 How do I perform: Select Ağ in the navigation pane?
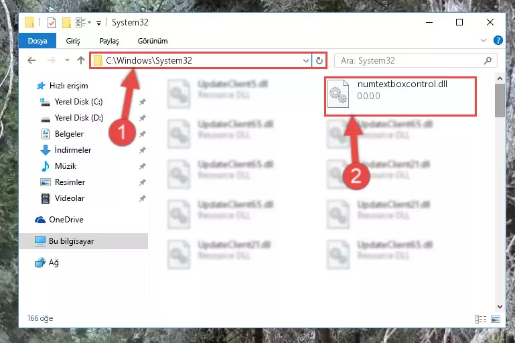point(47,263)
